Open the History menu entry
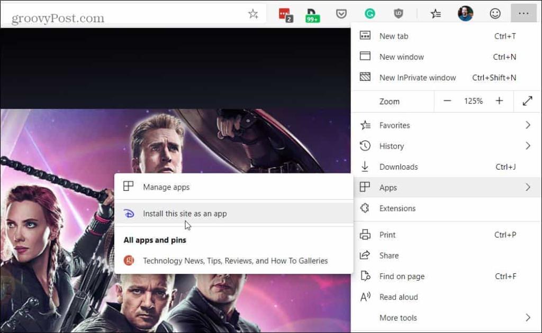The image size is (542, 333). point(446,146)
